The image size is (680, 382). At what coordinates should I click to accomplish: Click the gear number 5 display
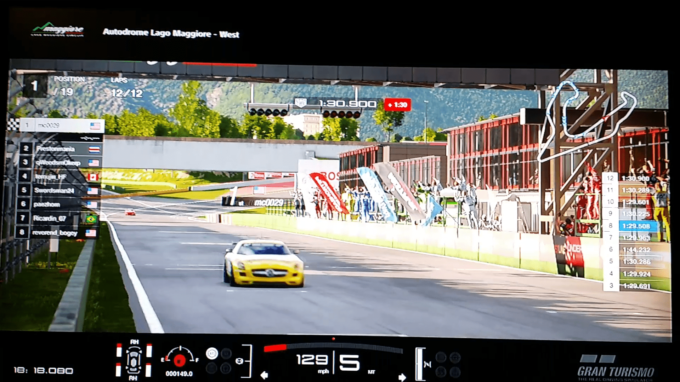point(349,363)
